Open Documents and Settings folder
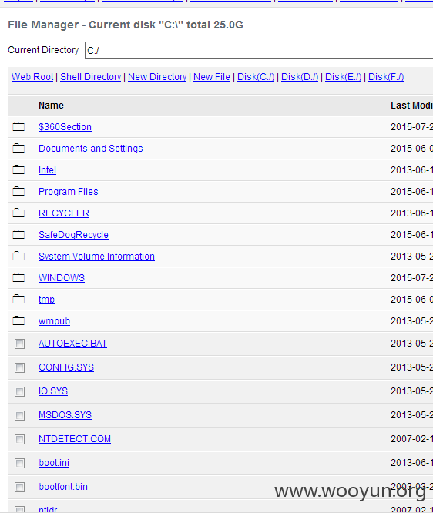433x513 pixels. pos(91,149)
